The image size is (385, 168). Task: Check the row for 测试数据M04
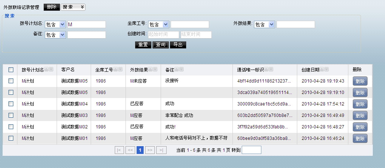(x=11, y=104)
